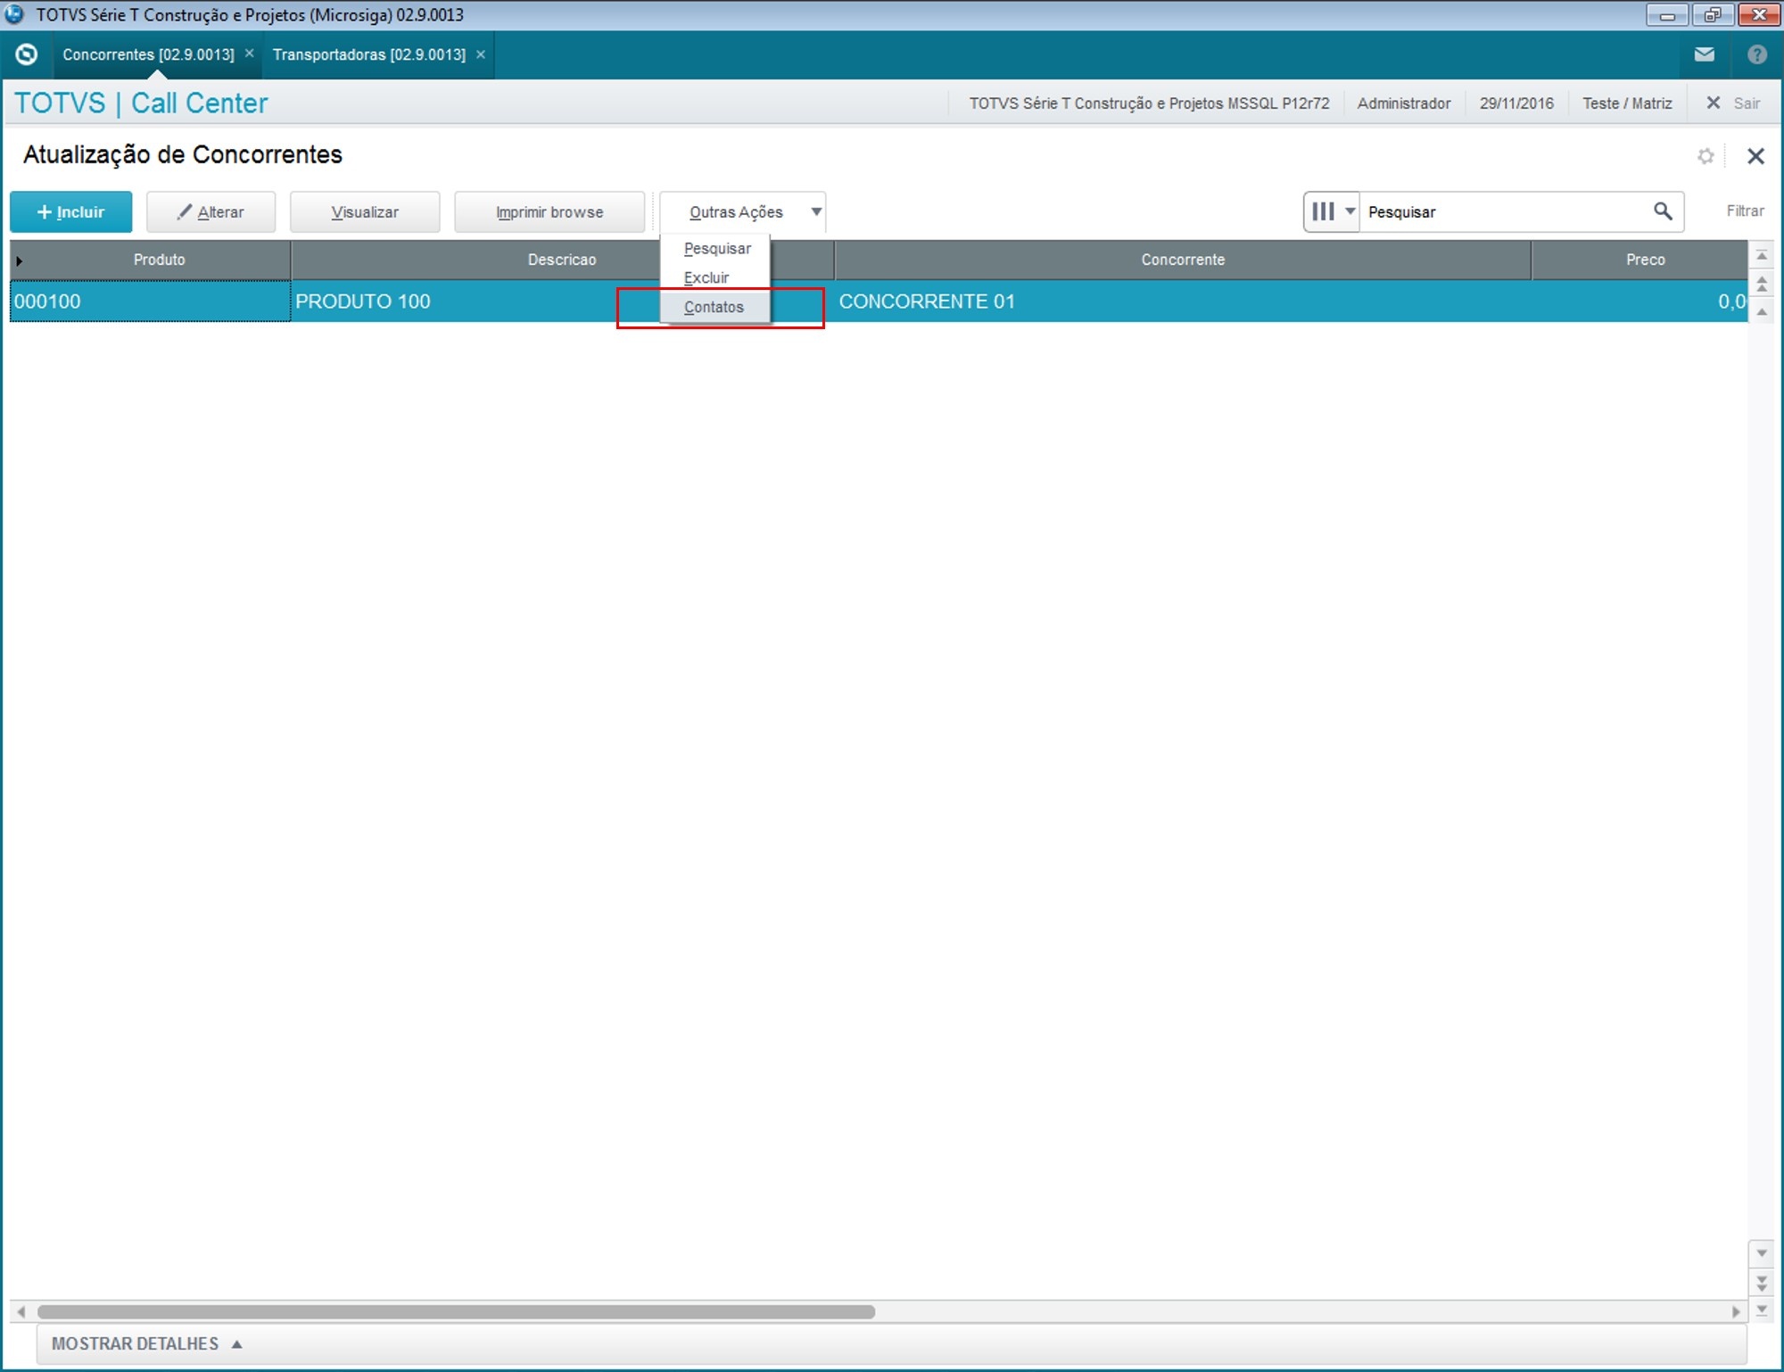Click the TOTVS logo home icon
The image size is (1784, 1372).
[x=27, y=54]
